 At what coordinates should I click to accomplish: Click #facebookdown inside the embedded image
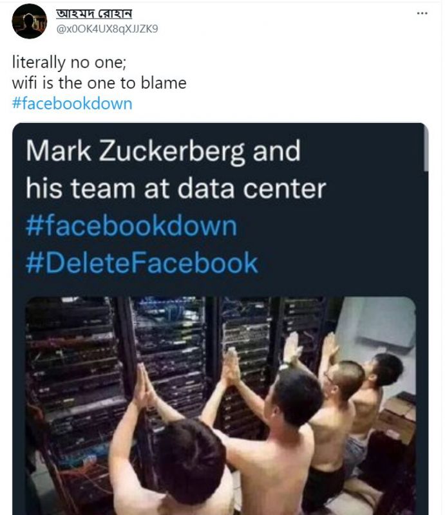[x=131, y=226]
